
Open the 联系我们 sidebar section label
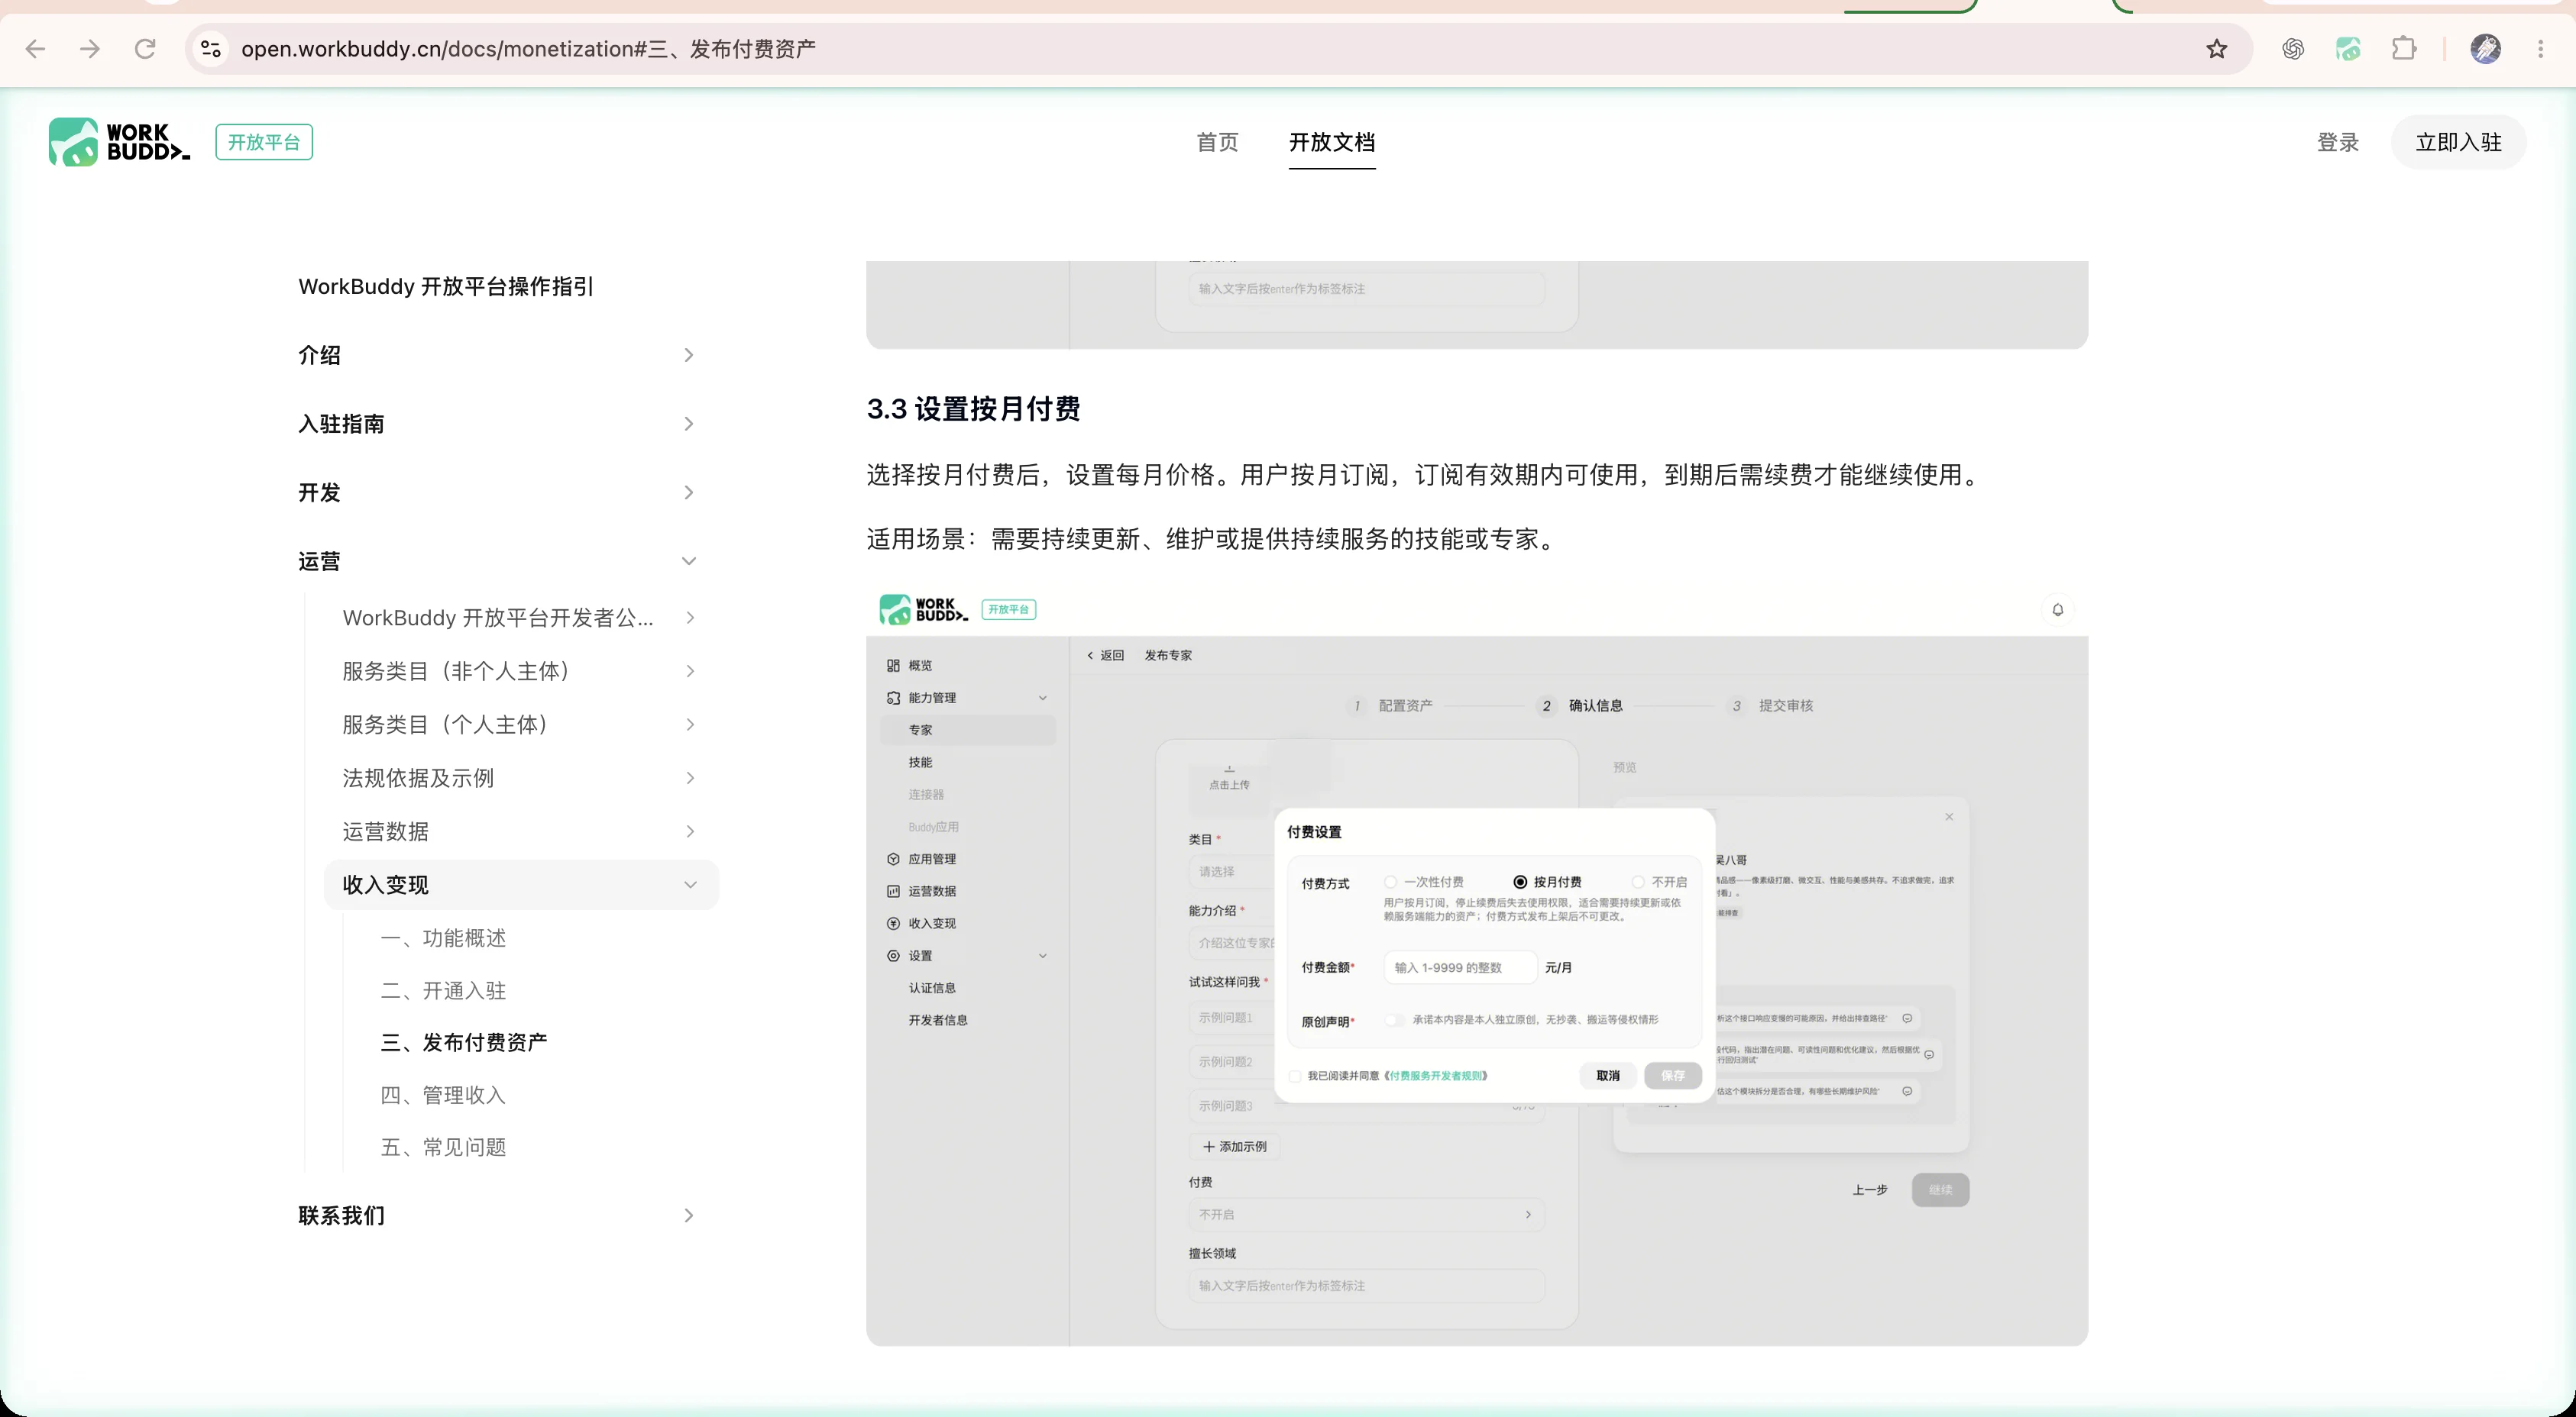[x=341, y=1215]
